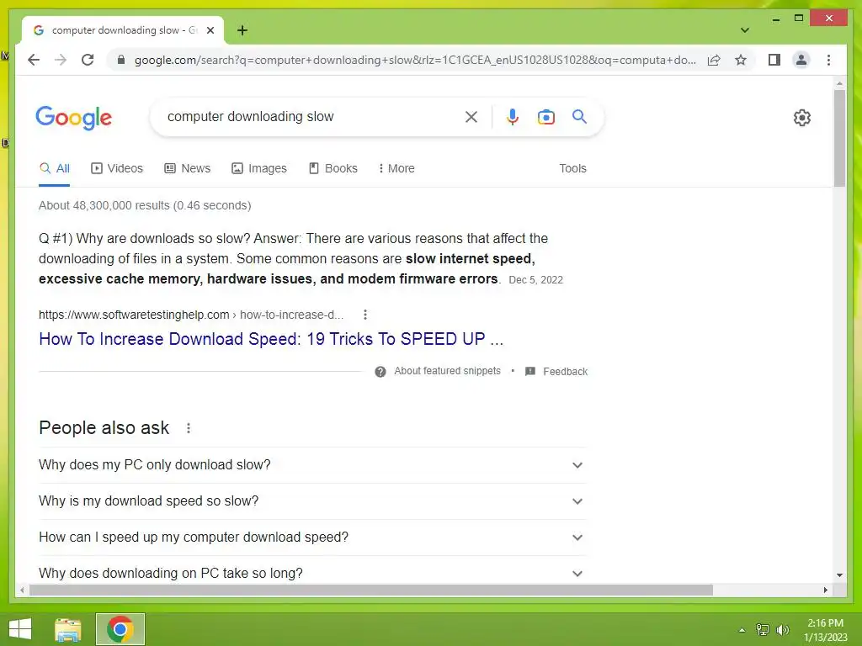This screenshot has height=646, width=862.
Task: Show hidden tray icons arrow
Action: tap(742, 630)
